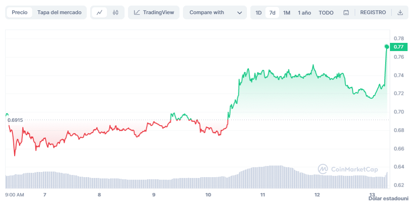Switch to the 1M time range
This screenshot has height=208, width=411.
tap(286, 12)
